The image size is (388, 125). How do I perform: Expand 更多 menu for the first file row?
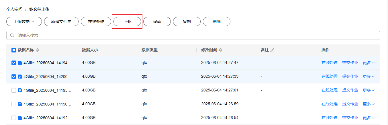point(369,63)
